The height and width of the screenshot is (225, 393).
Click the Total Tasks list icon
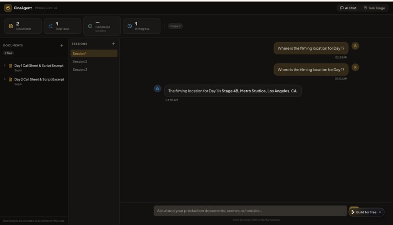tap(50, 26)
